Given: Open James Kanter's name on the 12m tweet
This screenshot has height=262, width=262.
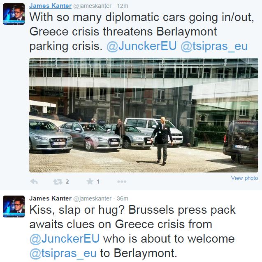Looking at the screenshot, I should click(x=50, y=6).
